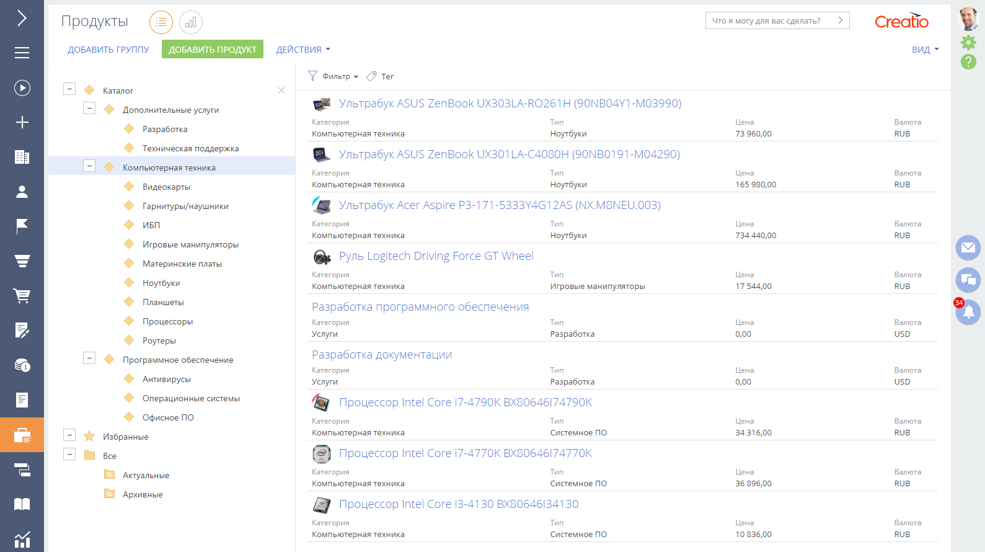Expand the left navigation panel arrow
Screen dimensions: 985x552
[x=22, y=18]
